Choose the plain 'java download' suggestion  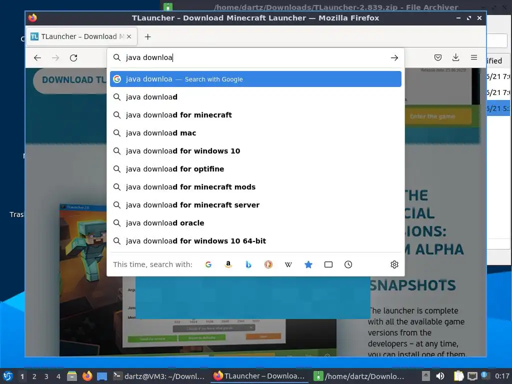coord(255,97)
